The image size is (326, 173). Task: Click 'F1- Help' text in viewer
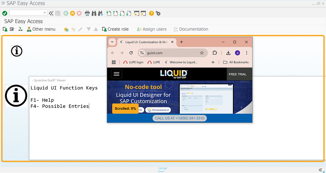[x=42, y=100]
